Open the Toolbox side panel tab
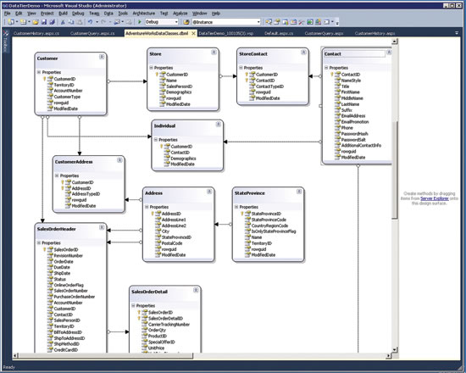The image size is (466, 373). (5, 42)
